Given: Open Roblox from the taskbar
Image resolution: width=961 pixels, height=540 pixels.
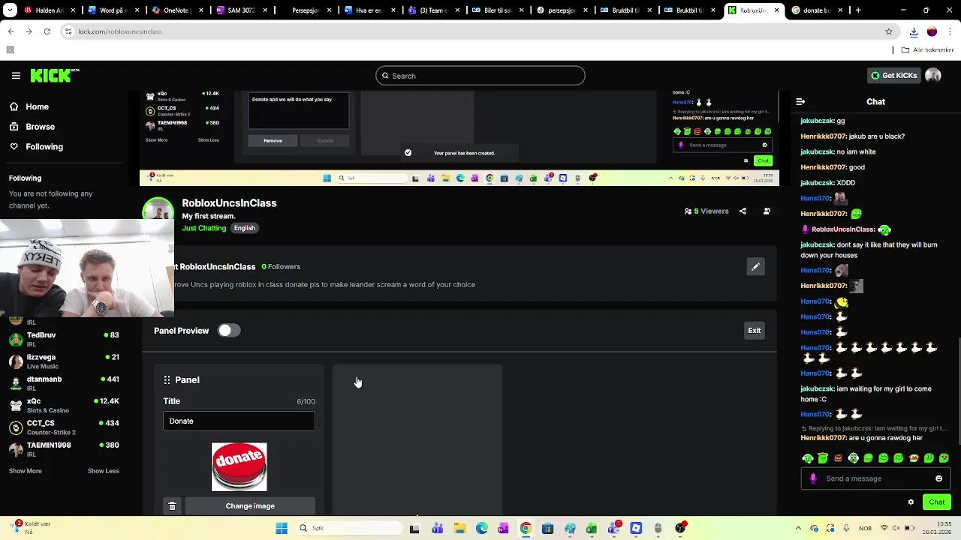Looking at the screenshot, I should [x=636, y=529].
